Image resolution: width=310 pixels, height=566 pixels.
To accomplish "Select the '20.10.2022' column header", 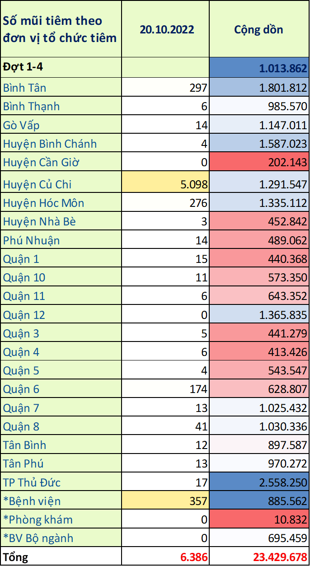I will 166,30.
